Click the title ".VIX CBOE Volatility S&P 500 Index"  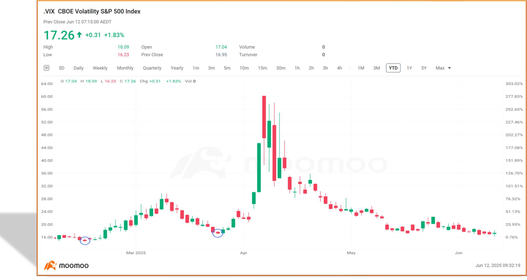[x=92, y=11]
